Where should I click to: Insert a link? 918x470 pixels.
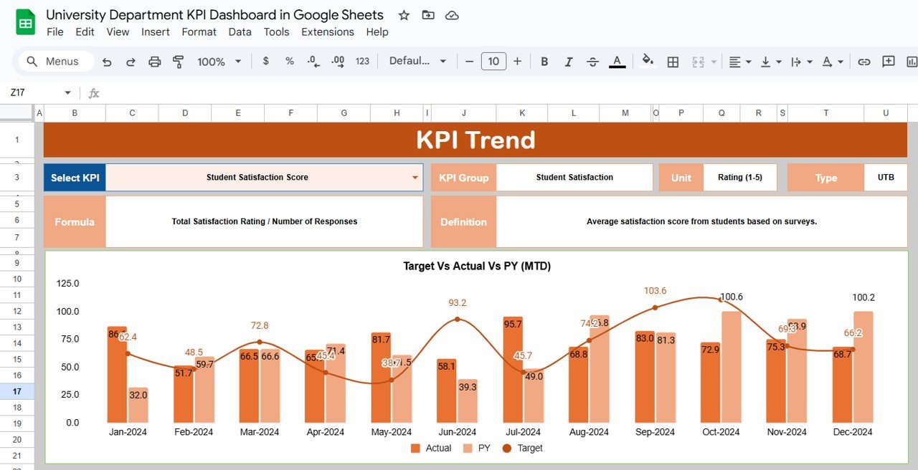click(864, 62)
